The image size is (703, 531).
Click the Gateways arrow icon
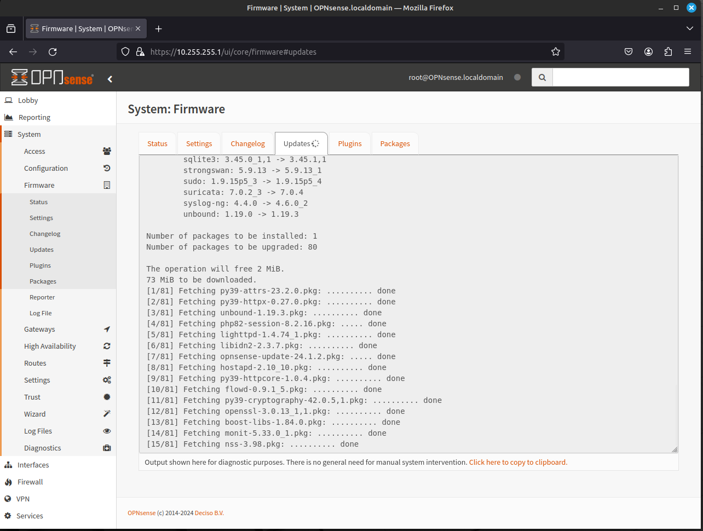point(107,329)
